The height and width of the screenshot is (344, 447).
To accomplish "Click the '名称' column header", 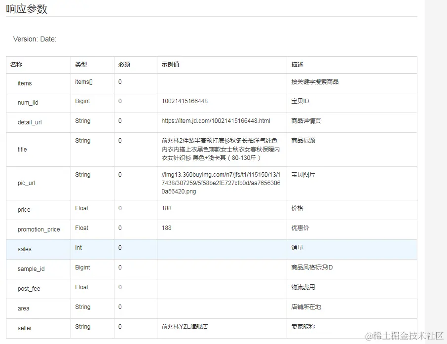I will (16, 65).
